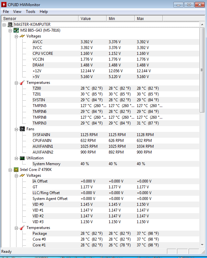Select the AUXFANIN1 row

point(116,146)
